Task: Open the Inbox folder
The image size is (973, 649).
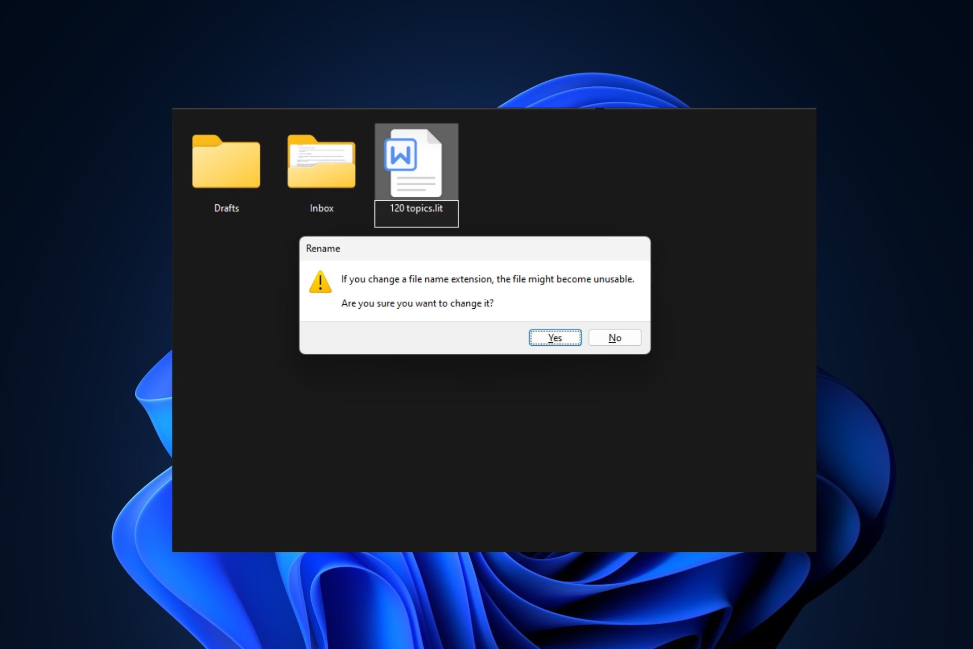Action: coord(321,162)
